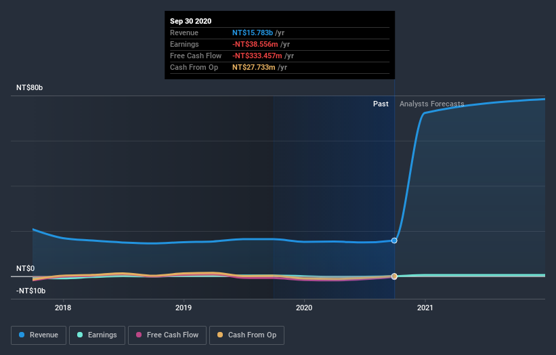Click the Analysts Forecasts label
Screen dimensions: 556x355
pos(432,104)
